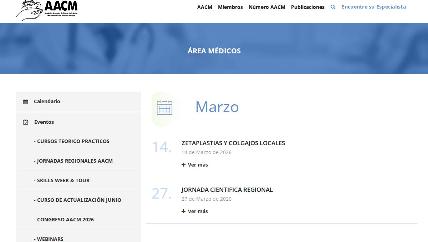Go to Encuentre su Especialista
Image resolution: width=428 pixels, height=242 pixels.
click(x=373, y=7)
